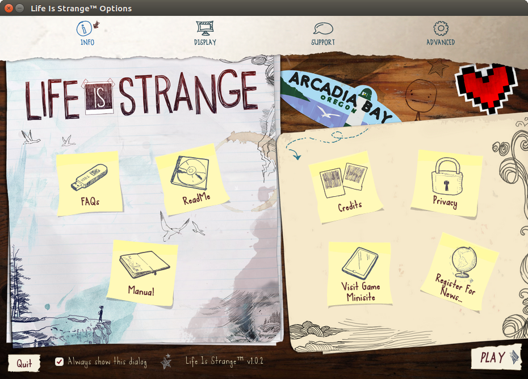
Task: Click the Life Is Strange v1.0.2 text
Action: pyautogui.click(x=224, y=361)
